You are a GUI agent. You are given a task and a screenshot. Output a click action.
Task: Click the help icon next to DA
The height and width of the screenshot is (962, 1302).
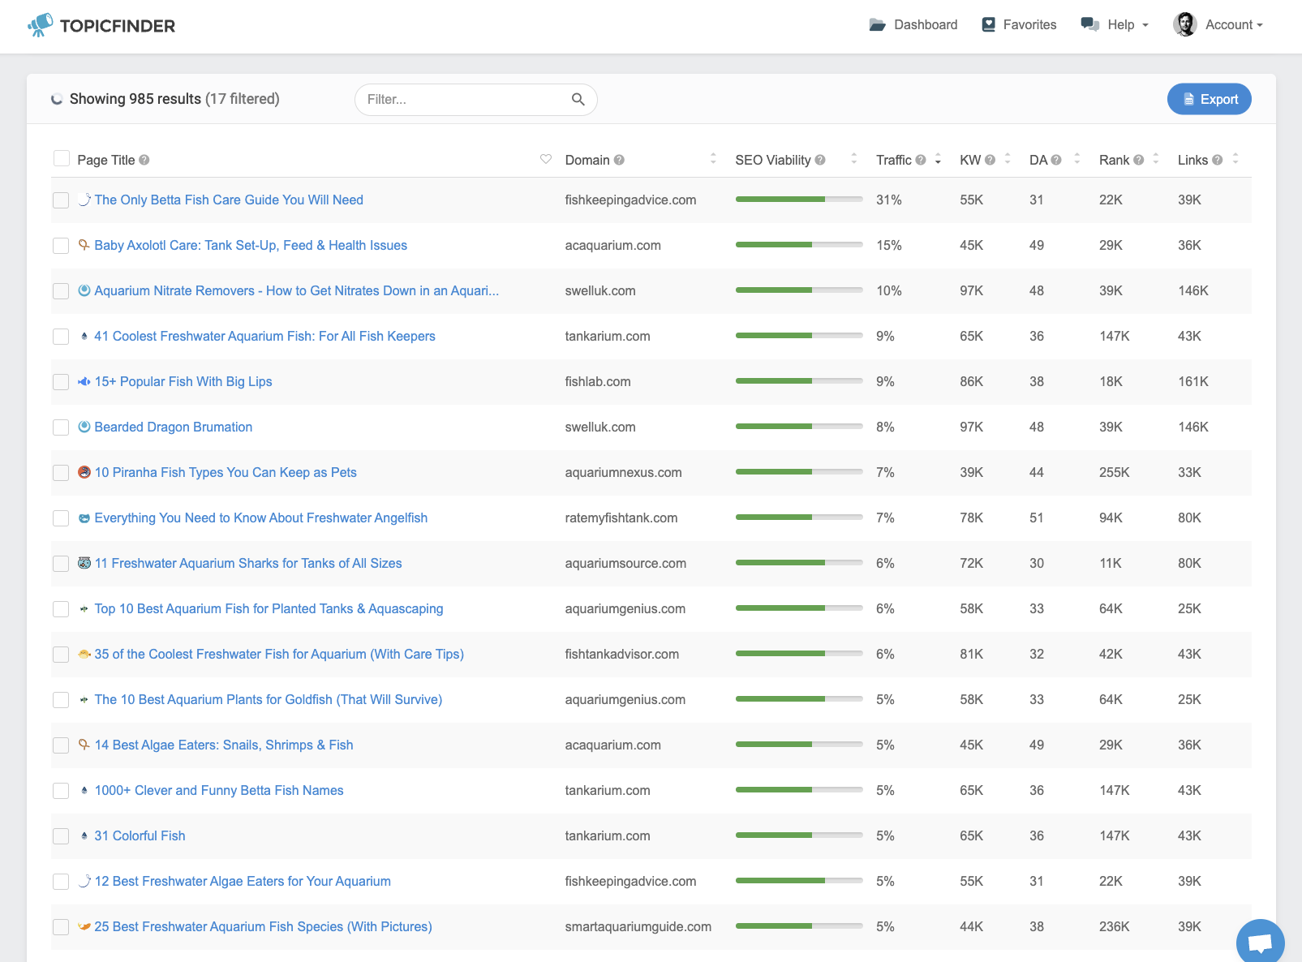1056,160
